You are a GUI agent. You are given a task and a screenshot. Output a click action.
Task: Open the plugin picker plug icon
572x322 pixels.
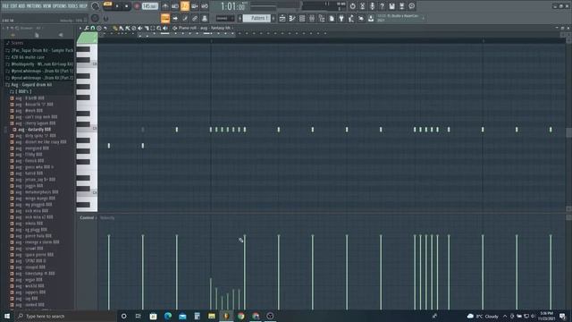click(x=341, y=18)
